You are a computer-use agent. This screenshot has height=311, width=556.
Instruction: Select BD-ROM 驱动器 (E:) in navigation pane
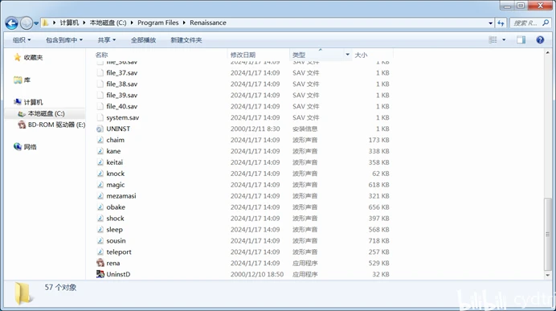56,125
